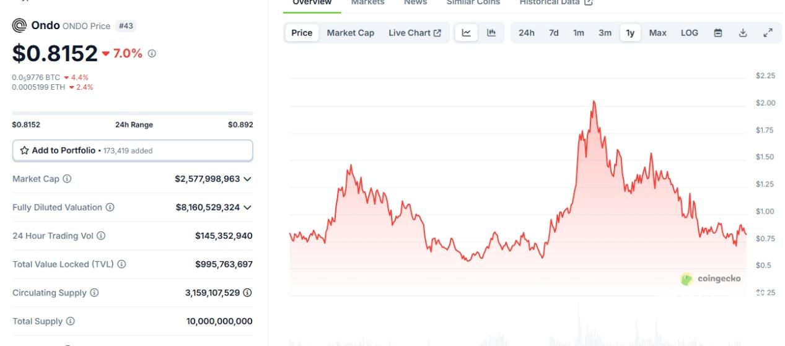Image resolution: width=785 pixels, height=346 pixels.
Task: Click the peak of the price chart
Action: 594,102
